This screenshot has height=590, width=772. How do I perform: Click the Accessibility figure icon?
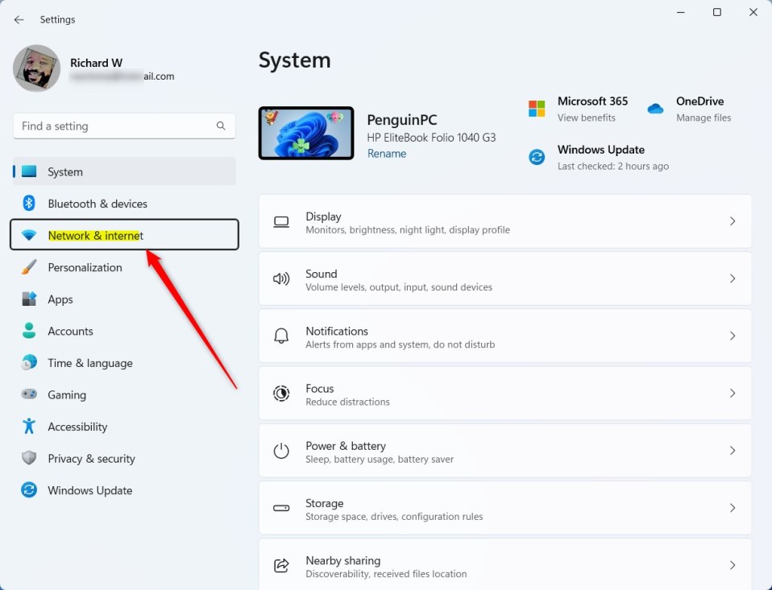pos(29,427)
